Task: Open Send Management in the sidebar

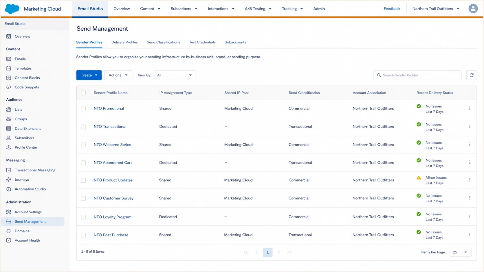Action: pyautogui.click(x=33, y=221)
